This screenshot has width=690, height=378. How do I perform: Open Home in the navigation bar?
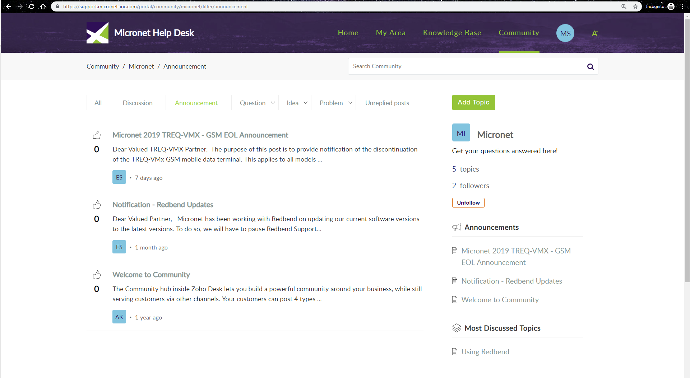(348, 33)
